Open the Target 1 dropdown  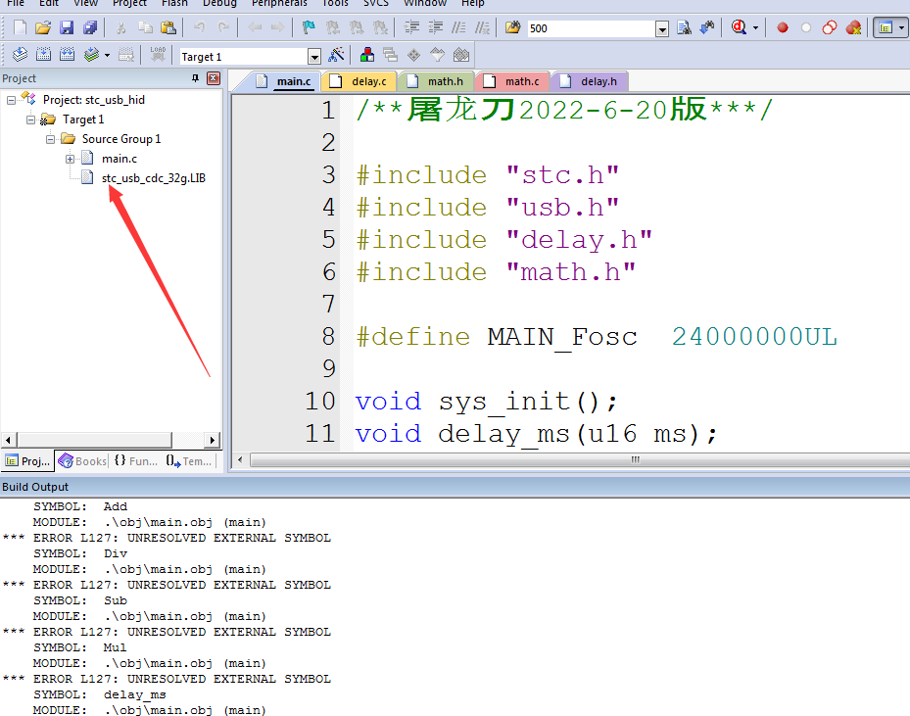[x=313, y=57]
